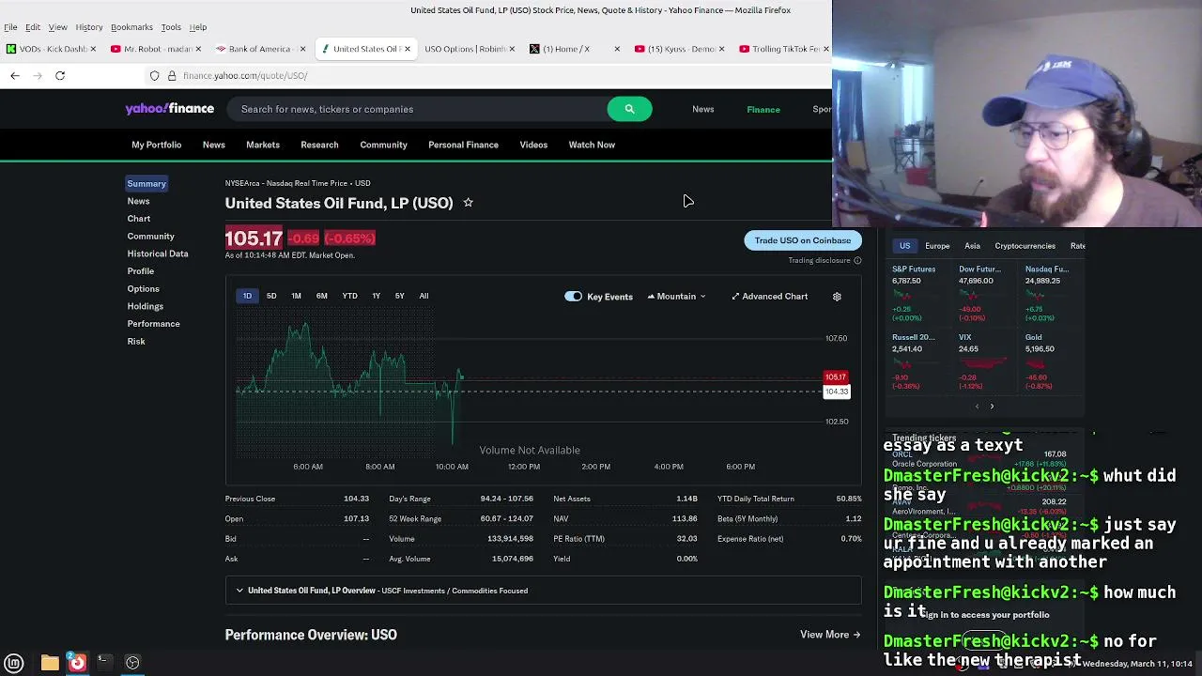The height and width of the screenshot is (676, 1202).
Task: Select the 5Y chart range
Action: (x=400, y=296)
